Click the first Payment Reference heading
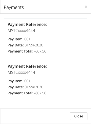This screenshot has height=124, width=91. (27, 25)
